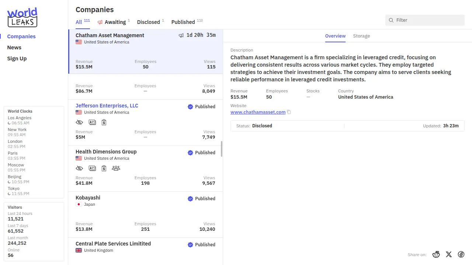Click the dollar clipboard icon under Health Dimensions Group
Screen dimensions: 472x265
(104, 168)
